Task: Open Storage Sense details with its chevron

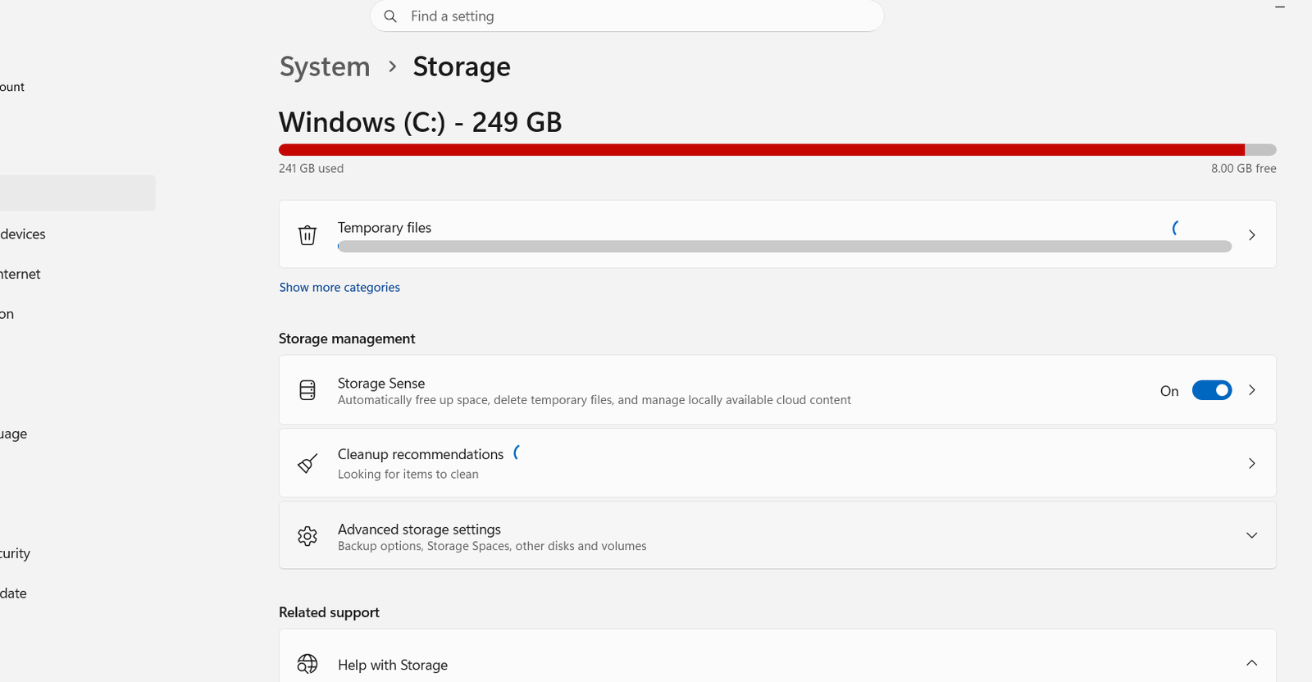Action: click(1251, 390)
